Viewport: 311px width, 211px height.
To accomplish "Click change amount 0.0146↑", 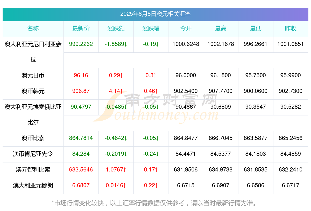I will [x=116, y=185].
